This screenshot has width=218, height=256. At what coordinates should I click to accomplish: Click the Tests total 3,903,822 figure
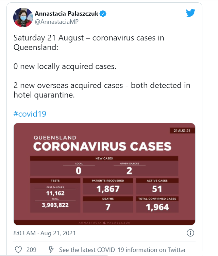click(55, 205)
